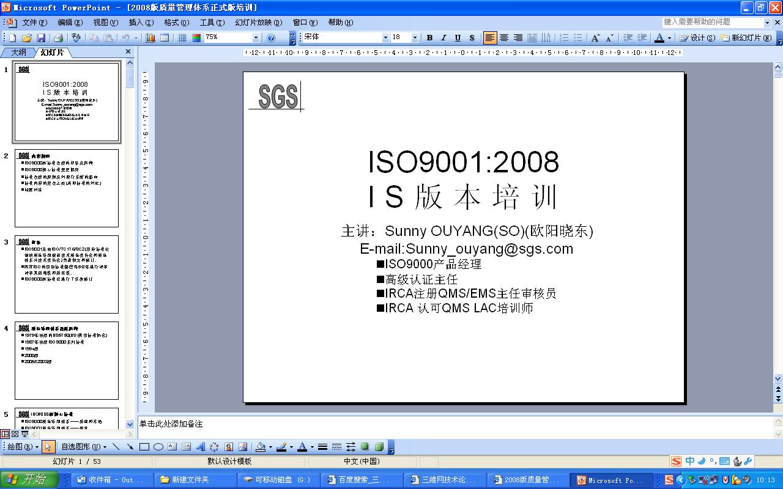The image size is (783, 489).
Task: Open formatting toolbar font color dropdown arrow
Action: [x=669, y=38]
